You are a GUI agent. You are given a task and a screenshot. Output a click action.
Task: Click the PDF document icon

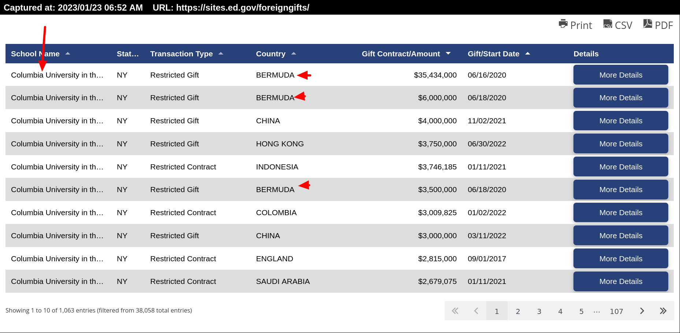tap(647, 24)
